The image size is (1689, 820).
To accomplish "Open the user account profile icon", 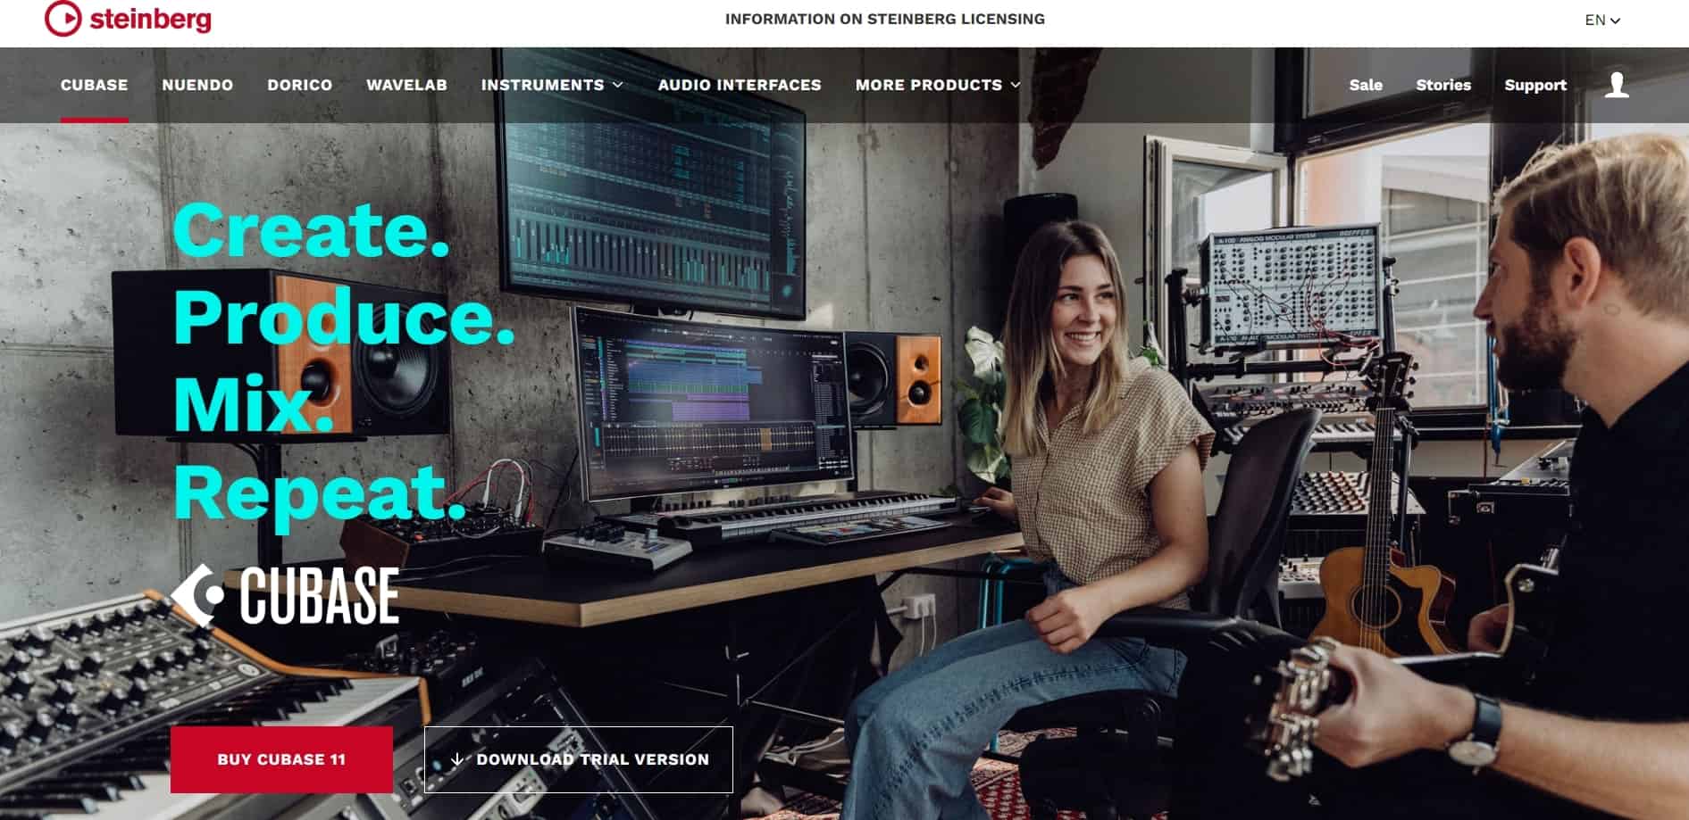I will pyautogui.click(x=1617, y=85).
